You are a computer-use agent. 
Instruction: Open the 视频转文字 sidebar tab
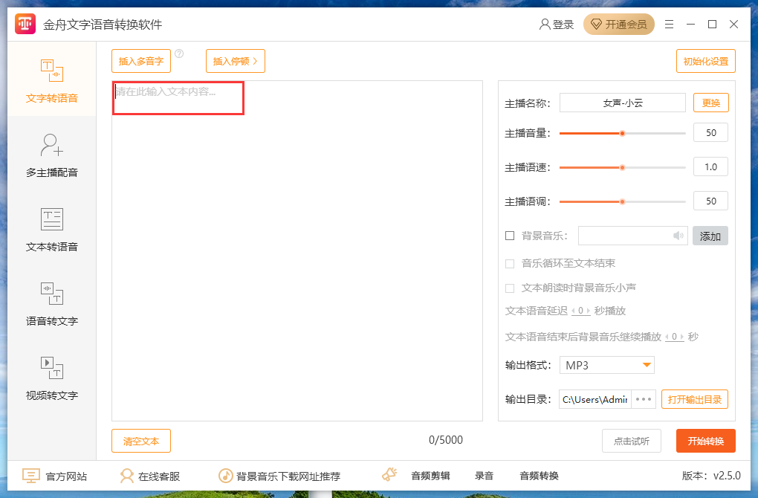(x=52, y=378)
